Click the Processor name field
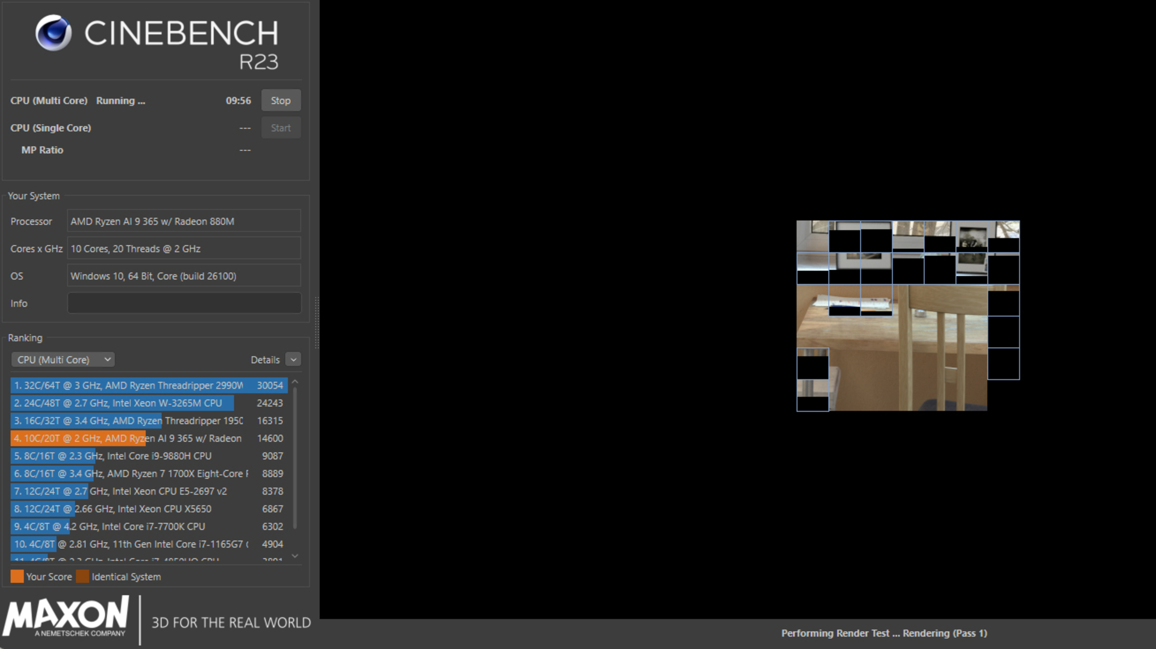This screenshot has width=1156, height=649. pos(184,222)
